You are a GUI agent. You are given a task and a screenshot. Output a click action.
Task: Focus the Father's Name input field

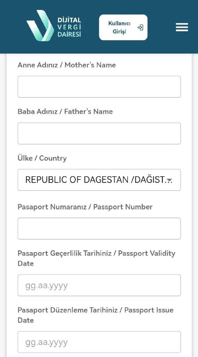[x=99, y=133]
